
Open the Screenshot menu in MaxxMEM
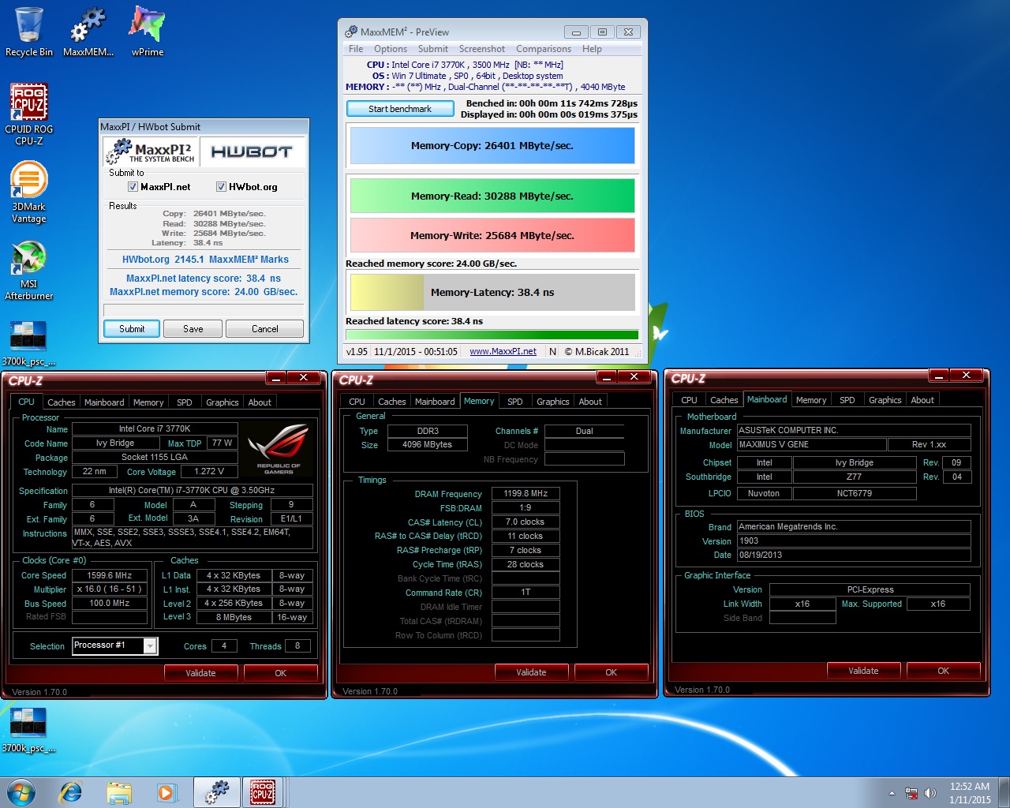click(482, 49)
